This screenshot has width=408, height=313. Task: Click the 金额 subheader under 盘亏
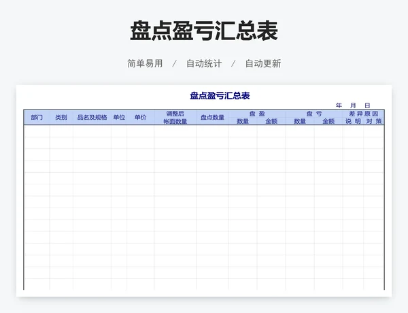click(328, 121)
